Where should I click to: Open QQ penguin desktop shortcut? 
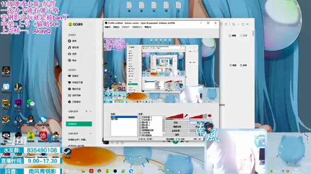pos(31,121)
